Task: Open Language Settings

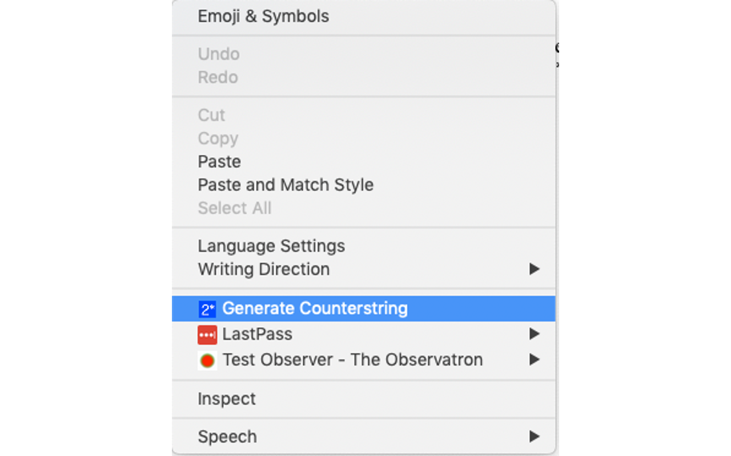Action: pyautogui.click(x=271, y=246)
